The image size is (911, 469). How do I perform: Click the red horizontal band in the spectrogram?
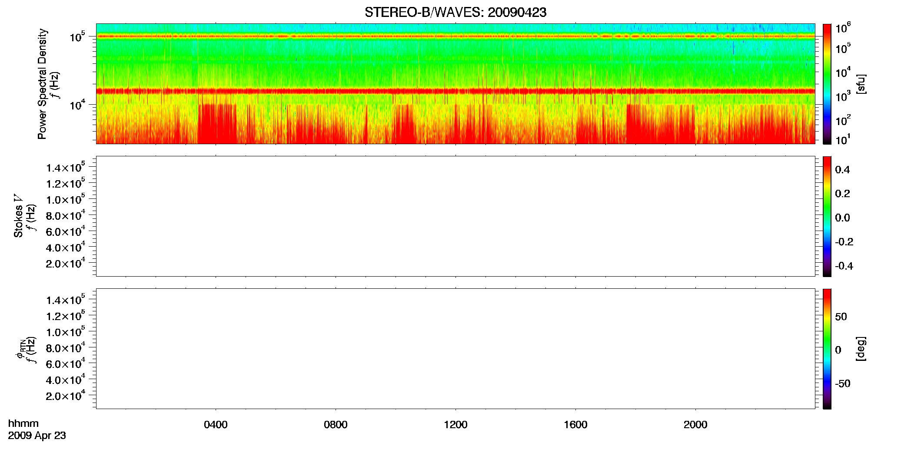click(455, 91)
